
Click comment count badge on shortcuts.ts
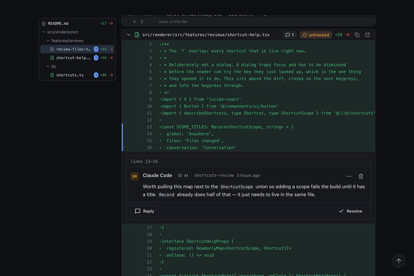(96, 75)
